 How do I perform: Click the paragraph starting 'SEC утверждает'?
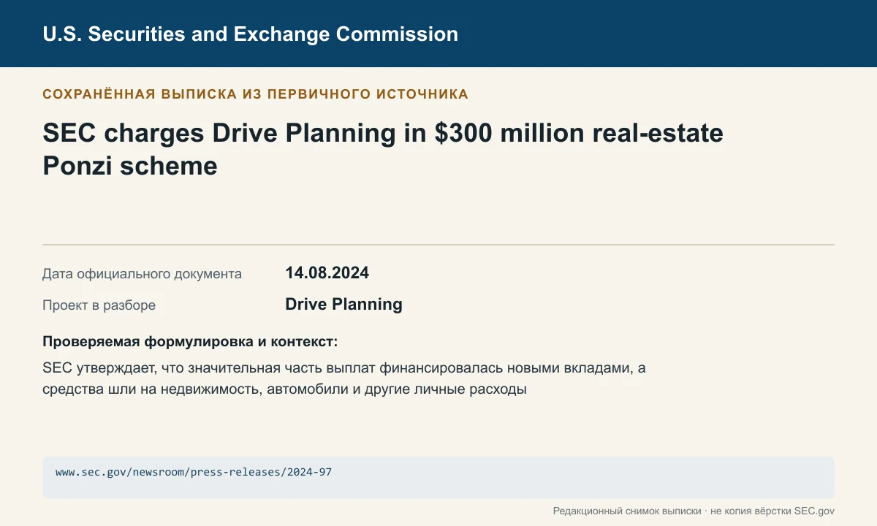click(344, 379)
